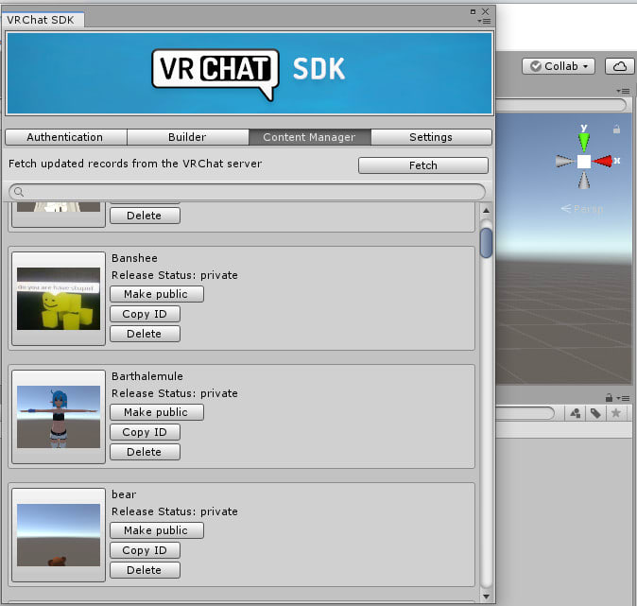Screen dimensions: 637x606
Task: Delete the Banshee avatar
Action: pyautogui.click(x=145, y=334)
